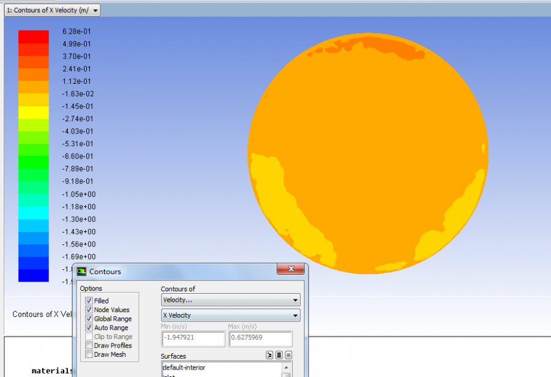The height and width of the screenshot is (377, 551).
Task: Click the -1.05e+00 legend value
Action: (x=79, y=194)
